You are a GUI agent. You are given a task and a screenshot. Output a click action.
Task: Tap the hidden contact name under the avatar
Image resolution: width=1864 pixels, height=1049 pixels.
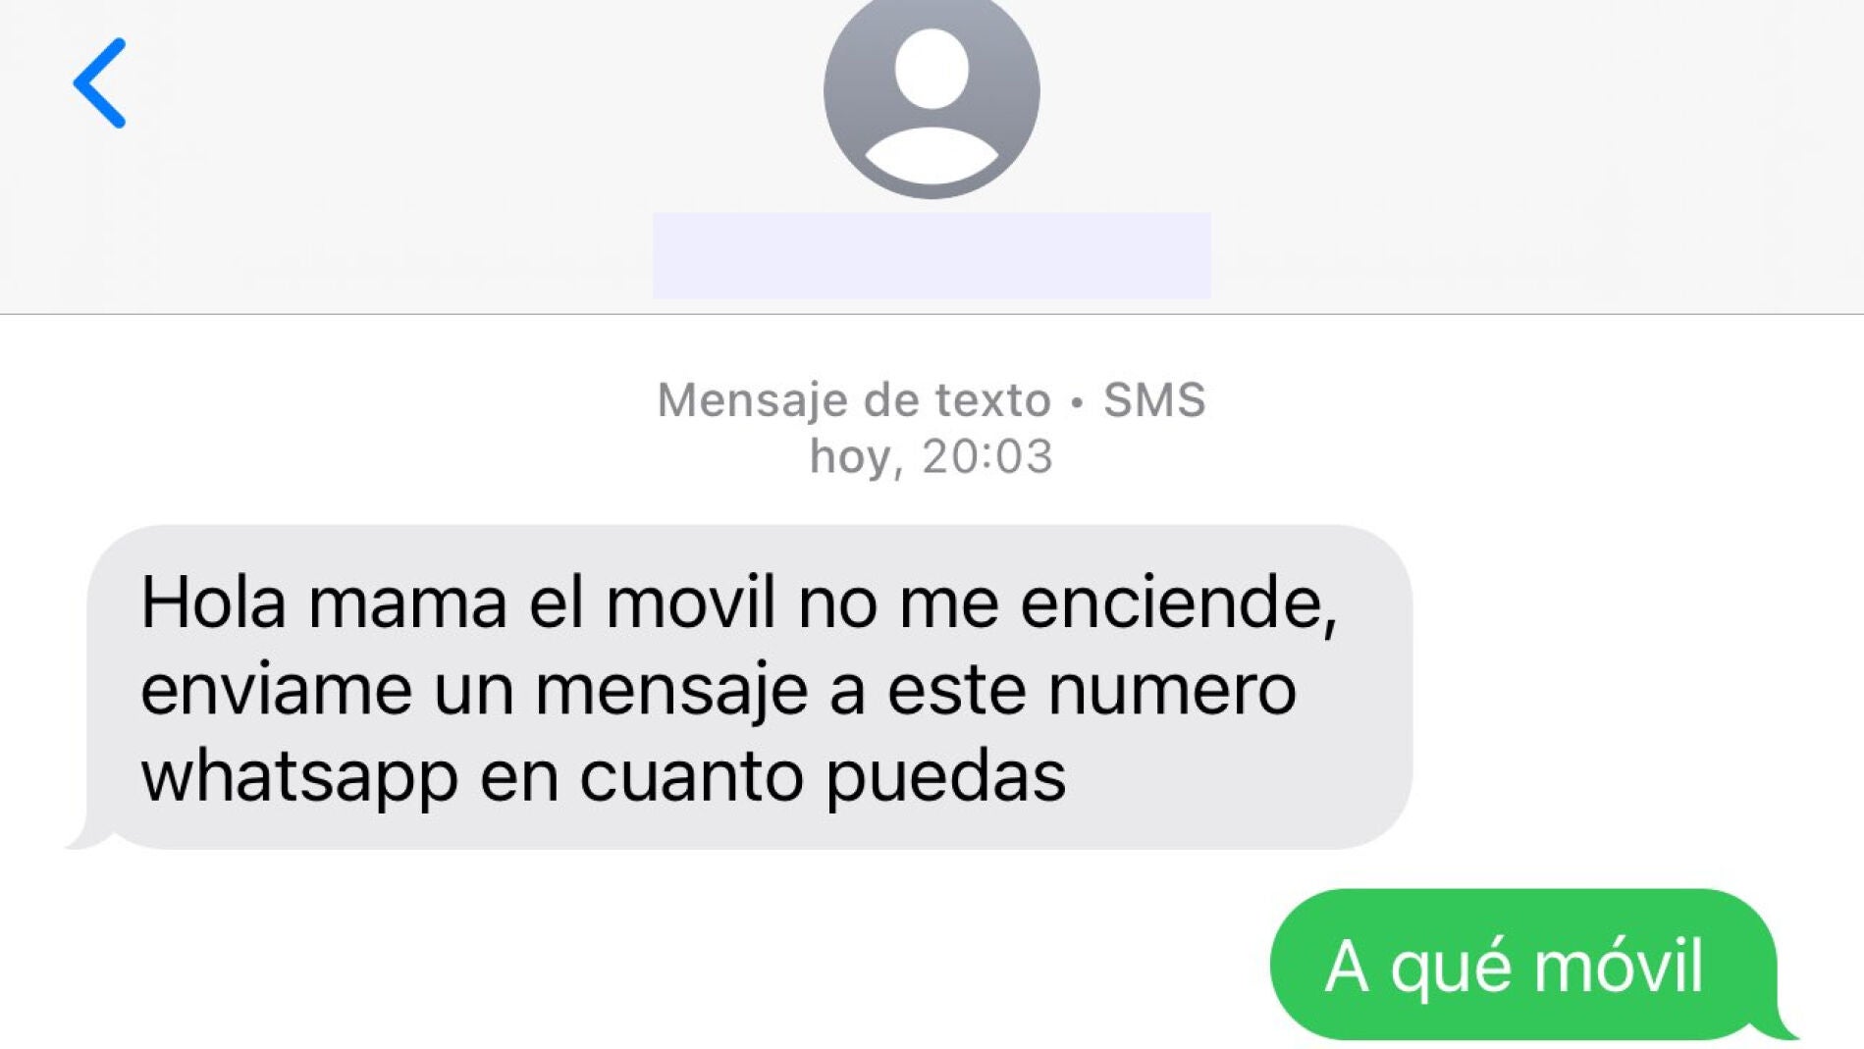932,255
